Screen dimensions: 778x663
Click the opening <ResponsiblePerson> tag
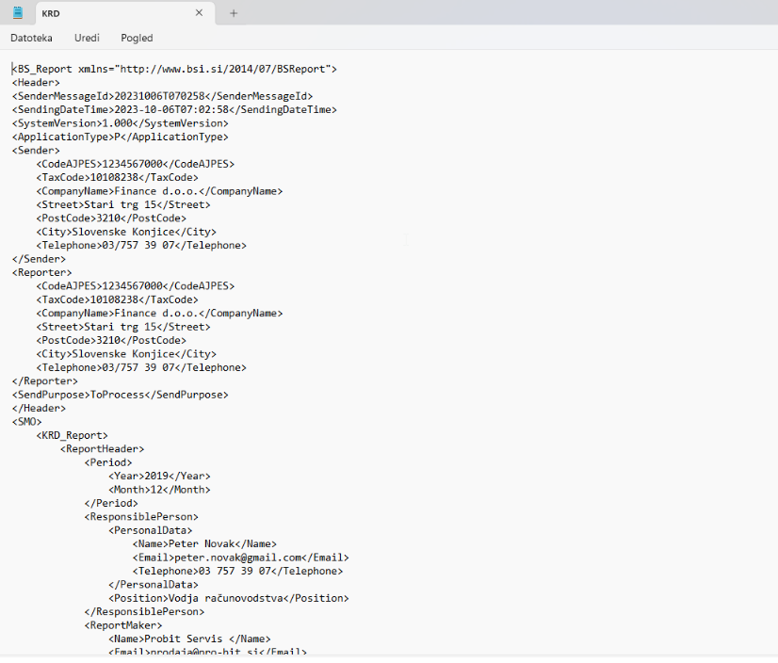tap(141, 517)
